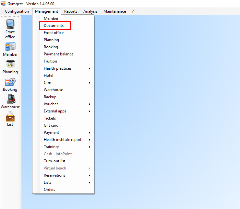Open the List drawer sidebar icon

click(x=10, y=119)
